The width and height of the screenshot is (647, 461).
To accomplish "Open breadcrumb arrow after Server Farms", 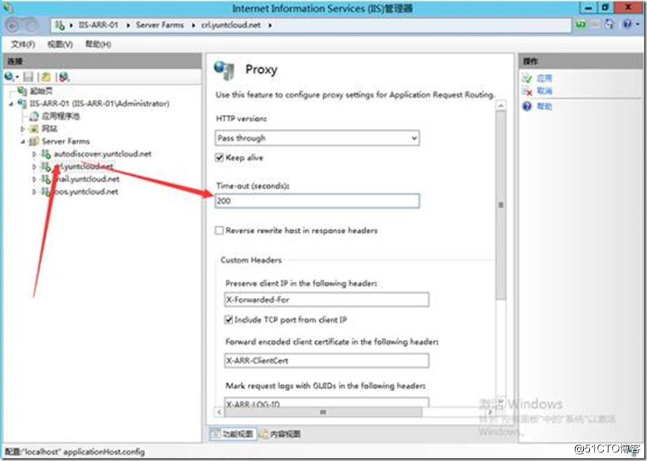I will click(x=193, y=25).
